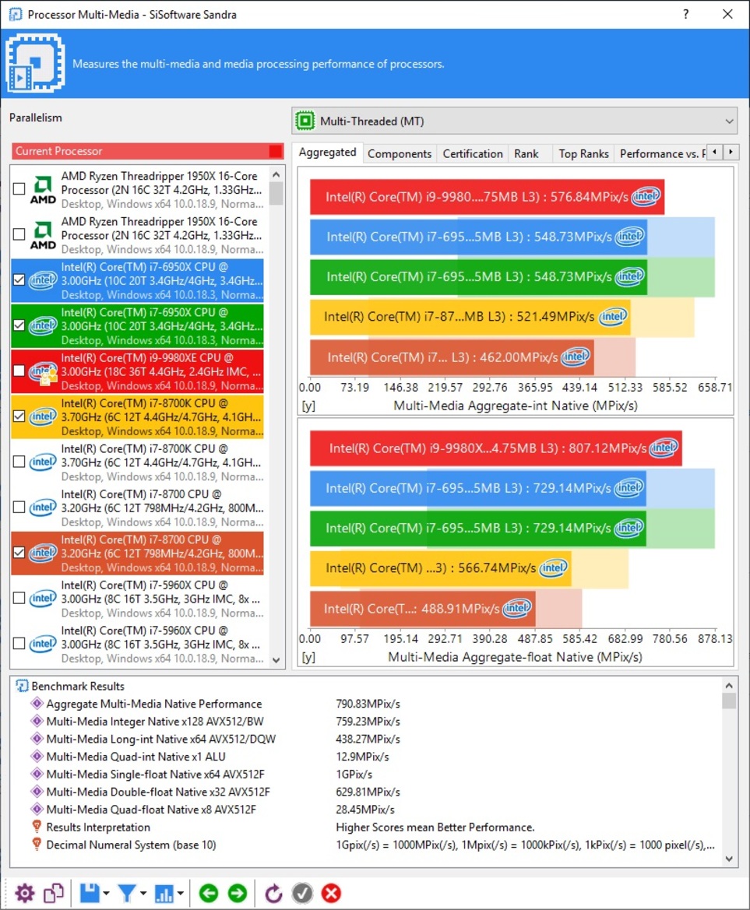
Task: Click processor list scroll-down arrow
Action: (276, 660)
